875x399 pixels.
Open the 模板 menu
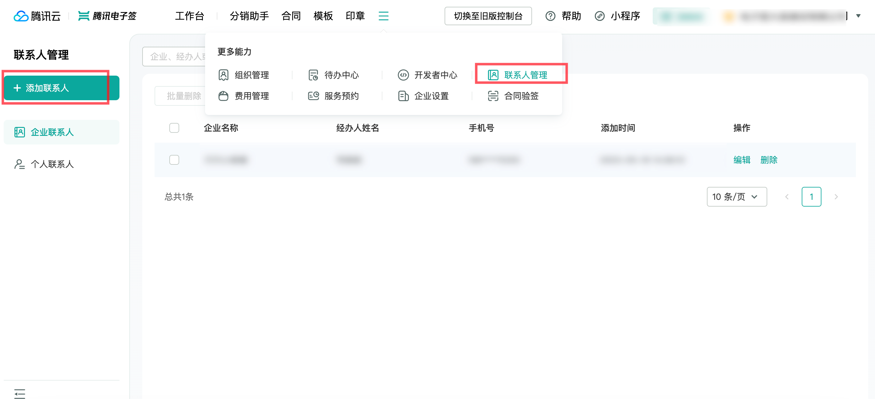[x=323, y=16]
